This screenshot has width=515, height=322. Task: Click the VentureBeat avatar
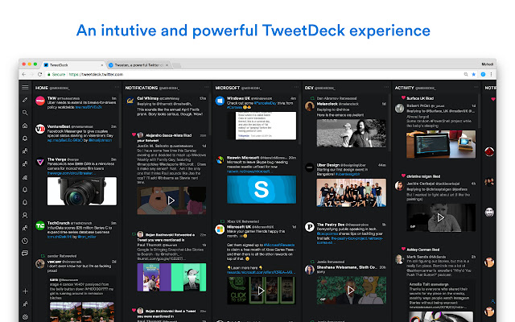[40, 129]
